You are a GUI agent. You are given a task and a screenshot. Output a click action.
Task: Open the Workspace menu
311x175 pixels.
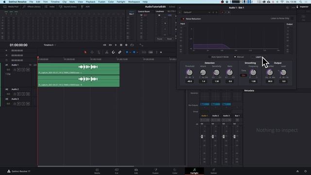pos(134,2)
